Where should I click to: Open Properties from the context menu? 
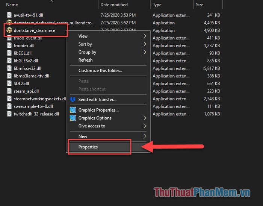[x=108, y=147]
